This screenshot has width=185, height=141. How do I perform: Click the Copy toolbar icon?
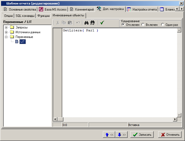click(x=64, y=23)
